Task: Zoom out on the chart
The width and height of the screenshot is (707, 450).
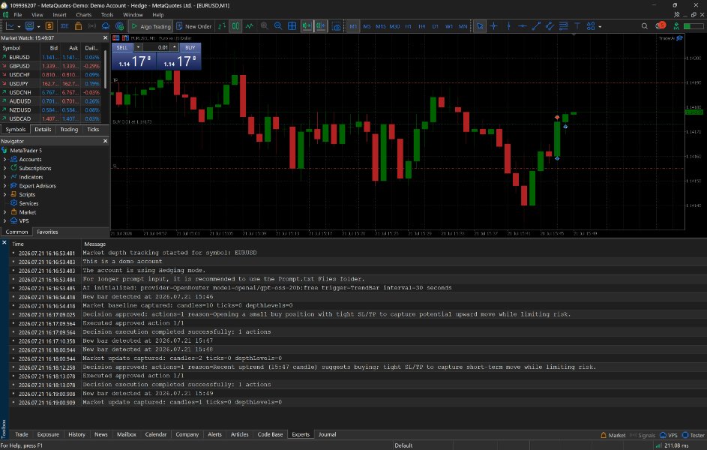Action: [278, 26]
